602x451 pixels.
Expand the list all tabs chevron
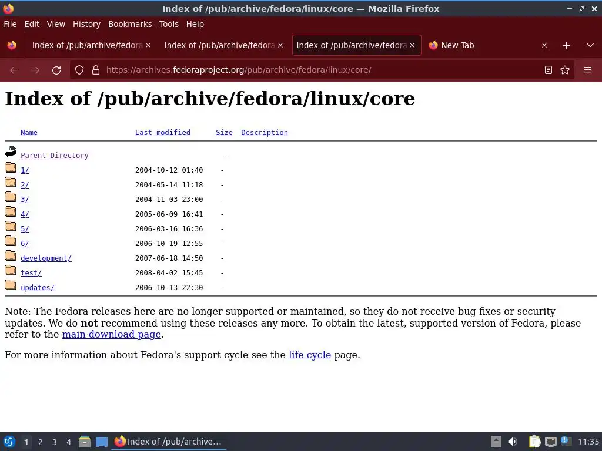click(590, 45)
